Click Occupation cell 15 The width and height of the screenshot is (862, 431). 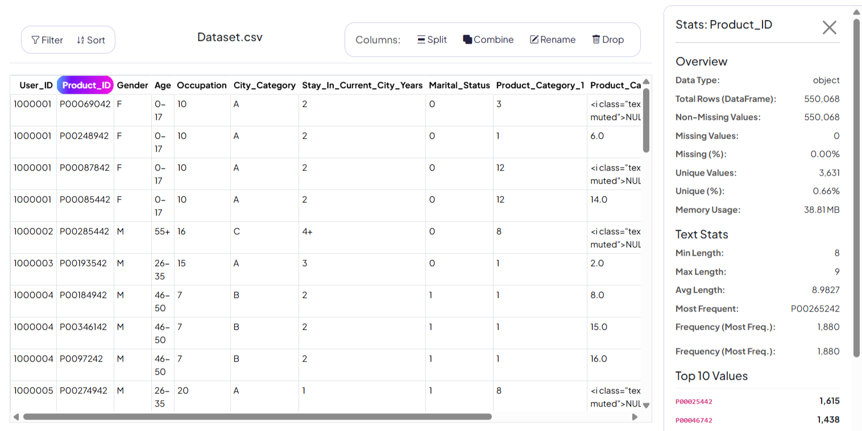click(x=202, y=270)
